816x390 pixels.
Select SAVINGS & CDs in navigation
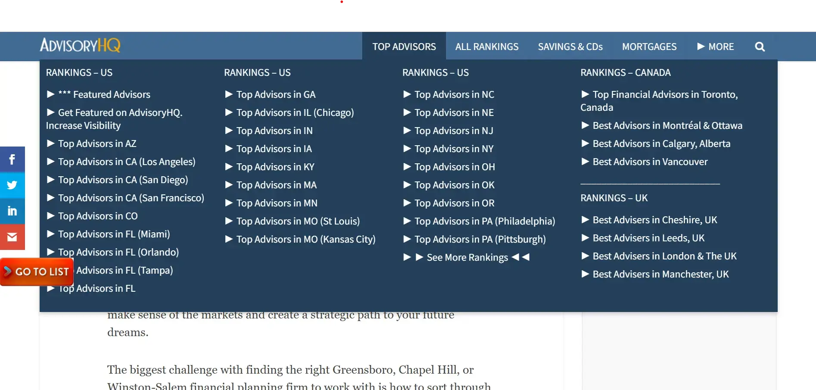pyautogui.click(x=570, y=47)
